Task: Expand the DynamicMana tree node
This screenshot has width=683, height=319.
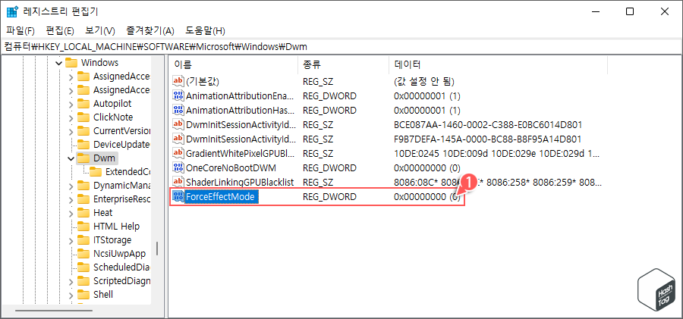Action: (71, 186)
